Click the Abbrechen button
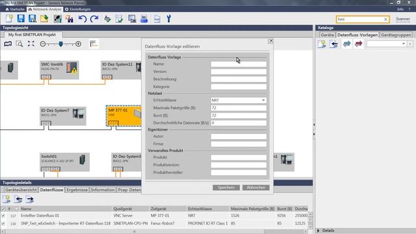This screenshot has width=416, height=234. pos(255,187)
